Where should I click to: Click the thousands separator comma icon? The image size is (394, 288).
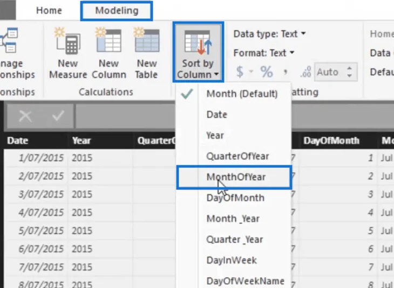[x=286, y=72]
